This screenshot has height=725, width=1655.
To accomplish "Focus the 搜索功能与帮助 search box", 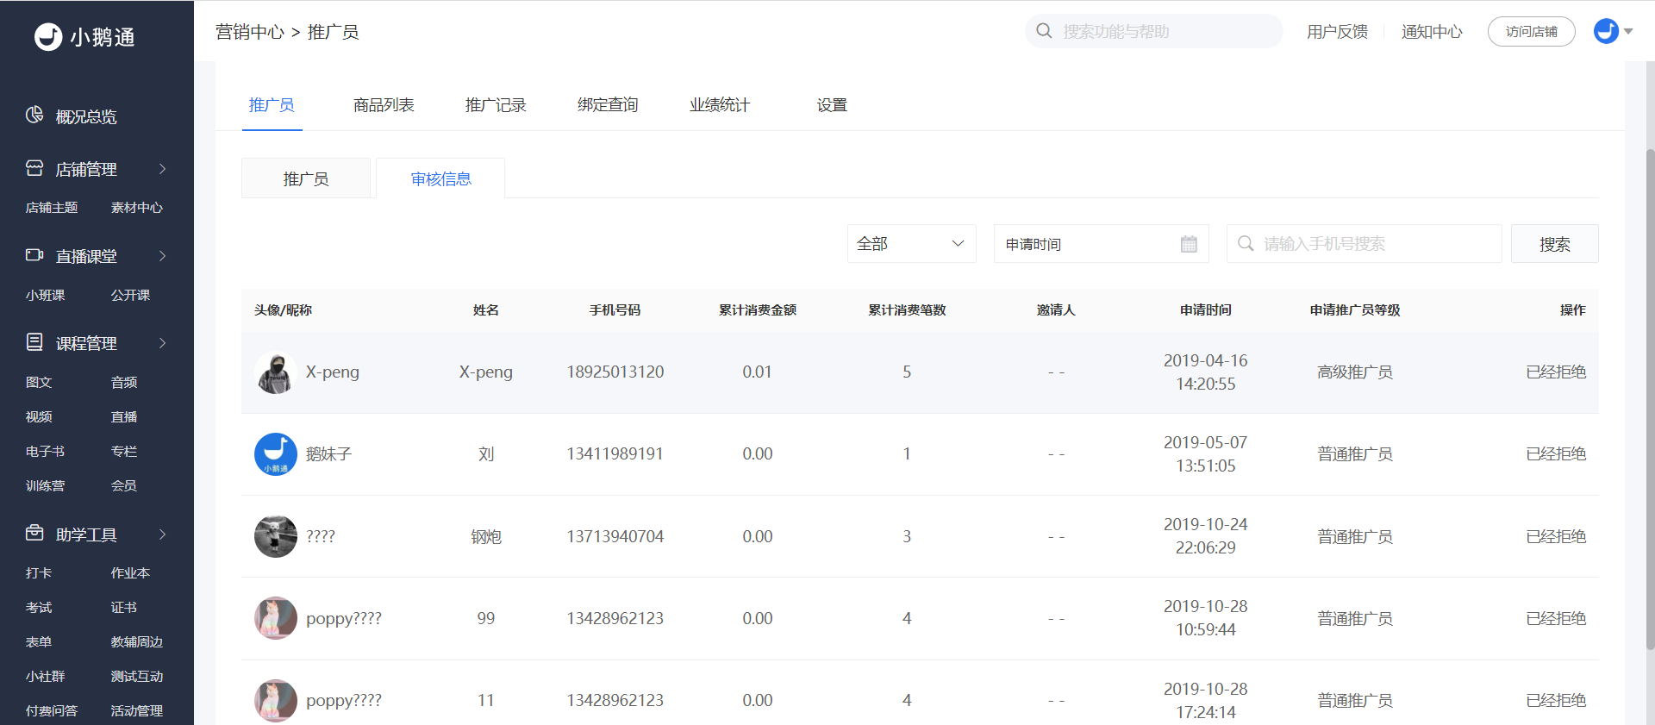I will point(1153,31).
